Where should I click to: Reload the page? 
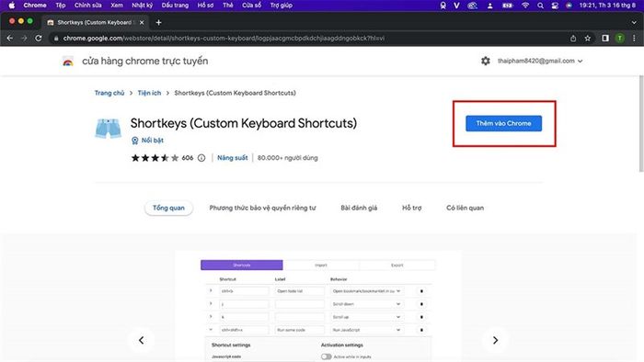[39, 38]
